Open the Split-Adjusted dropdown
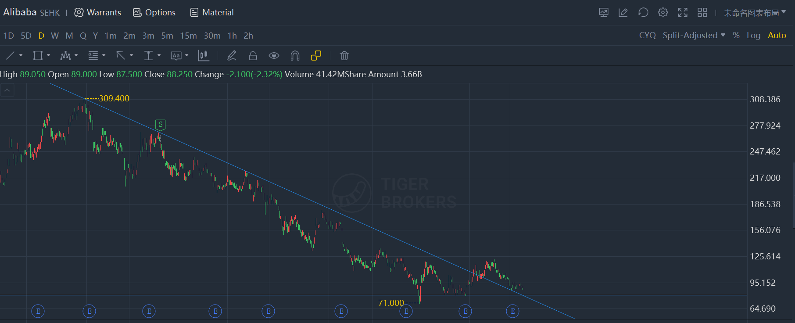Viewport: 795px width, 323px height. (694, 36)
